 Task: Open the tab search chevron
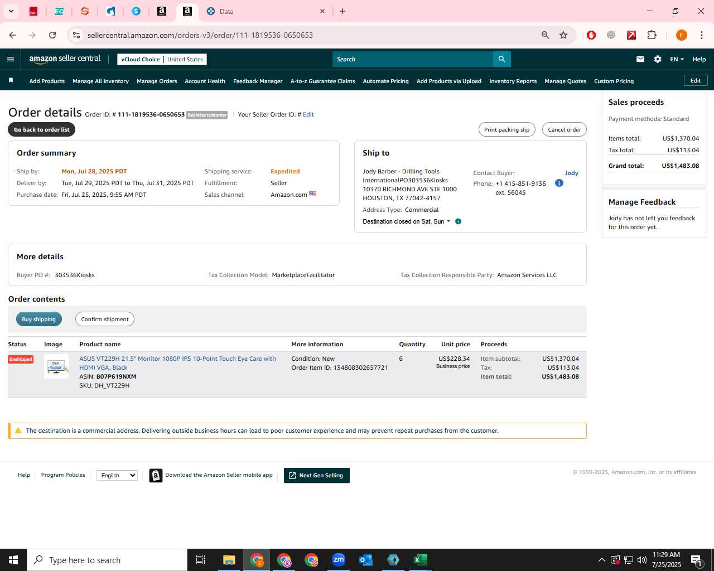point(11,11)
